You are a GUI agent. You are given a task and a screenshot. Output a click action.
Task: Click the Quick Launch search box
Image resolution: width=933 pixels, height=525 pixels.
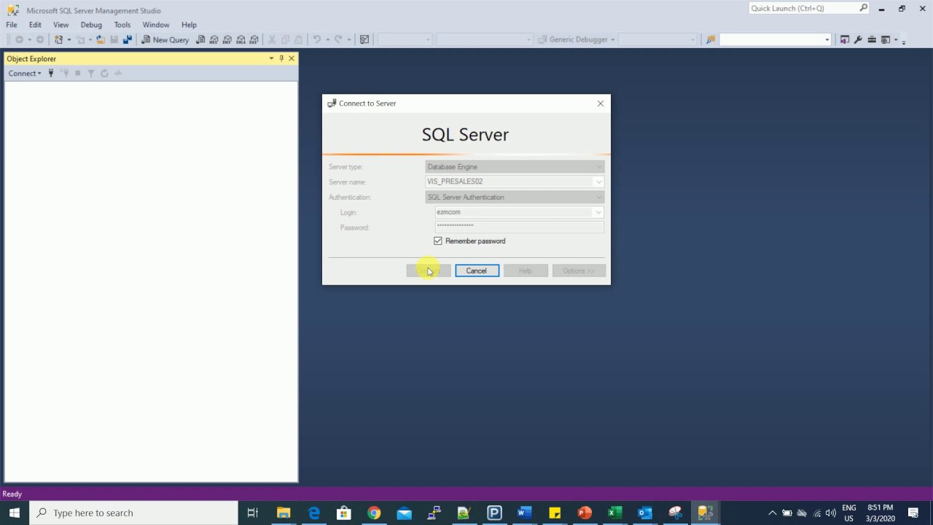[x=809, y=9]
